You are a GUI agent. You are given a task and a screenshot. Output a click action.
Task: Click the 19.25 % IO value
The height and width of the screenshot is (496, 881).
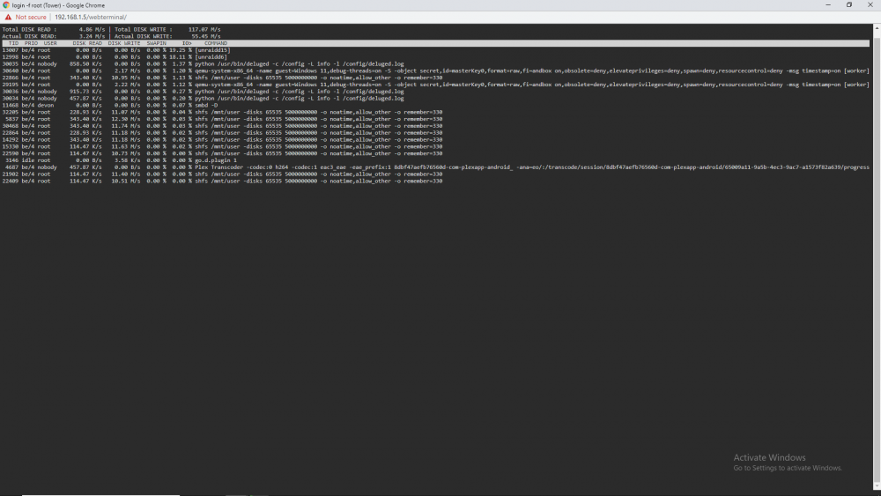181,50
